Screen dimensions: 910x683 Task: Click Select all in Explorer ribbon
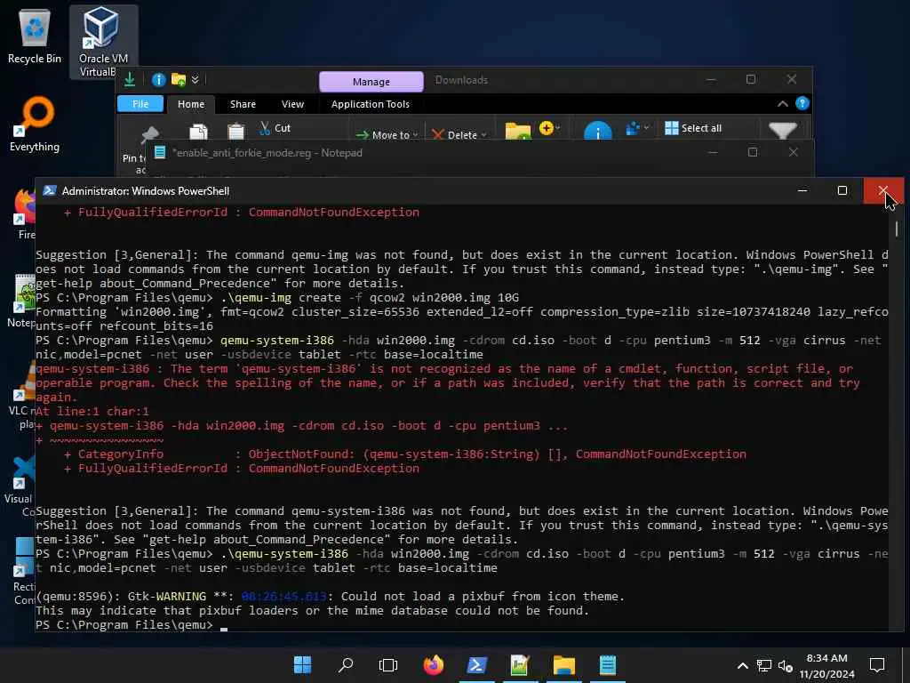(693, 128)
